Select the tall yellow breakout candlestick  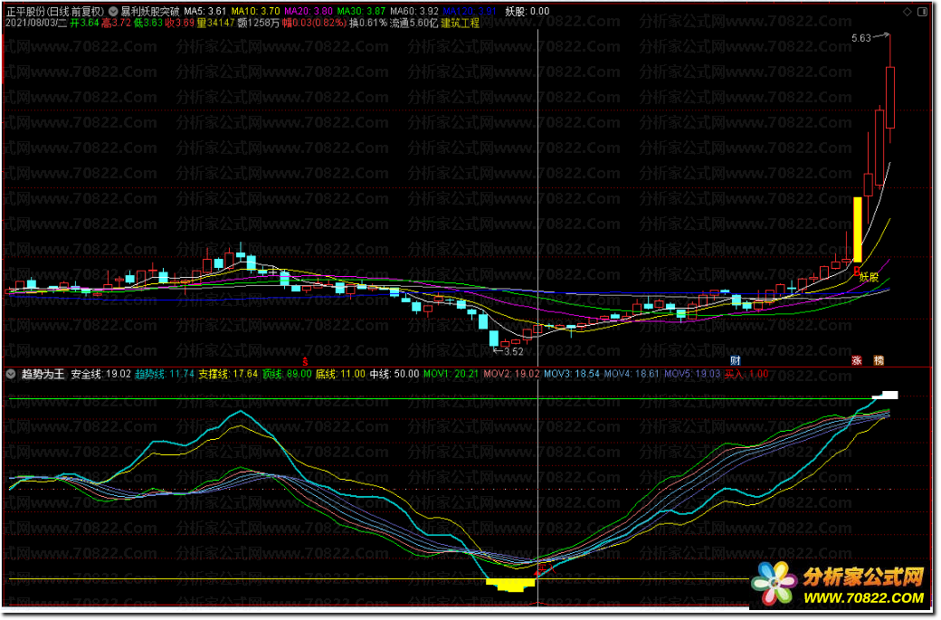point(858,230)
